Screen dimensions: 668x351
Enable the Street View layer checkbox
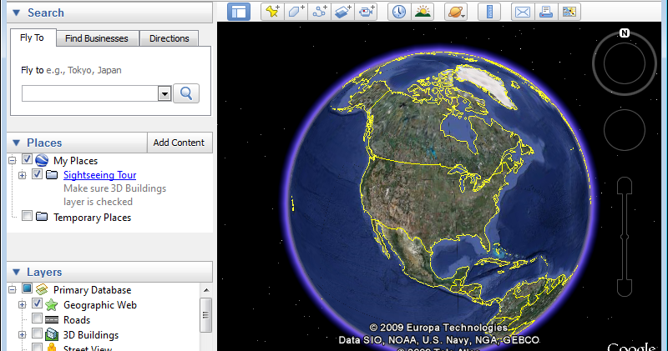pyautogui.click(x=37, y=348)
